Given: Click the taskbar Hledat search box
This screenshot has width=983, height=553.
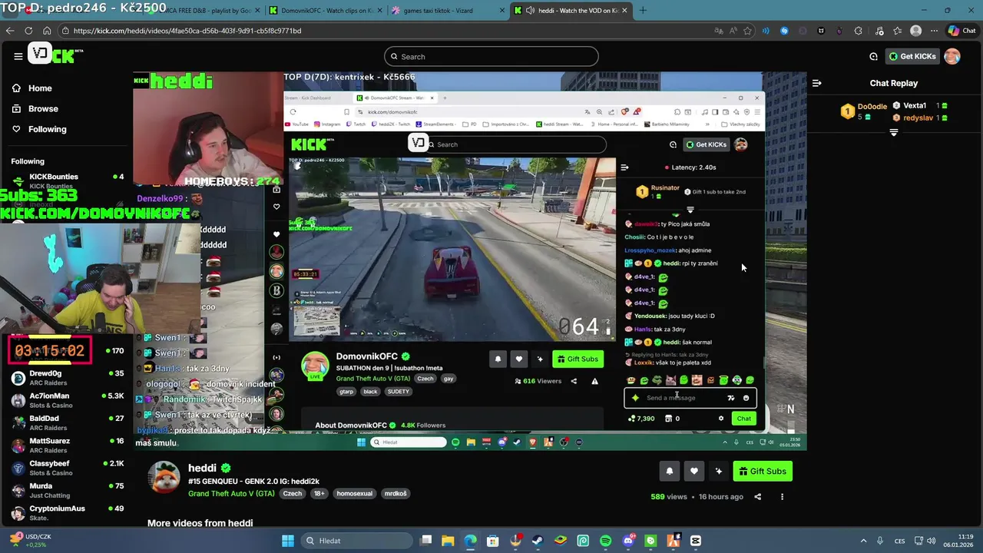Looking at the screenshot, I should pyautogui.click(x=356, y=541).
